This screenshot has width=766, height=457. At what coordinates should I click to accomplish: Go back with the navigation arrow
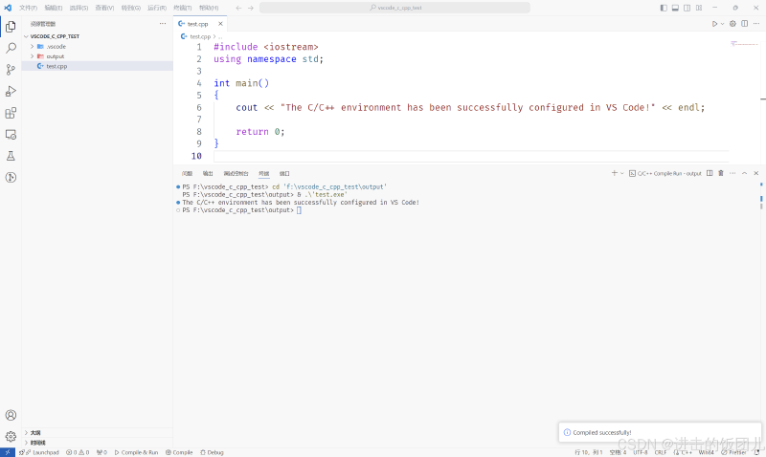coord(238,8)
